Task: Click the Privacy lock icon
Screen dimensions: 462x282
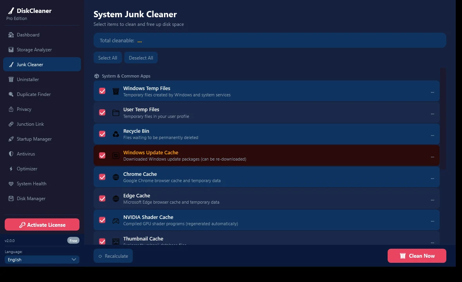Action: click(x=11, y=109)
